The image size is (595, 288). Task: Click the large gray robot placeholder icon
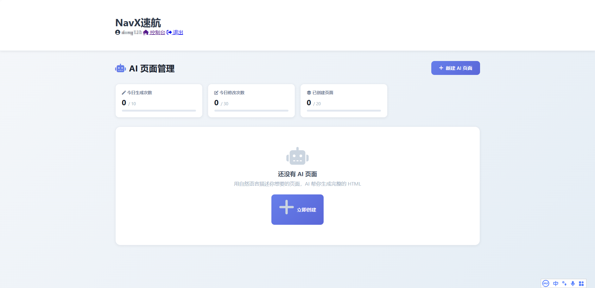297,156
